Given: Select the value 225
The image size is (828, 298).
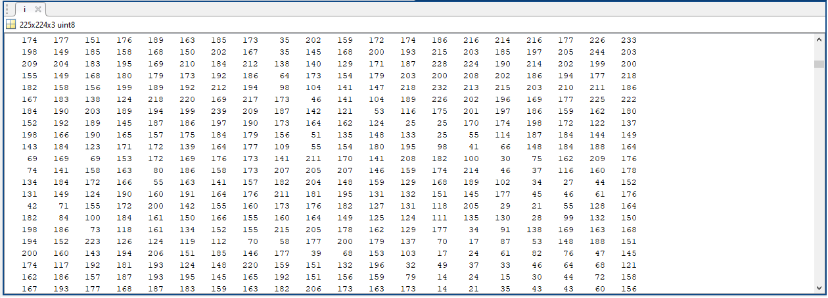Looking at the screenshot, I should [x=597, y=99].
